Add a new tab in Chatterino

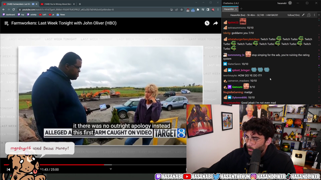241,9
